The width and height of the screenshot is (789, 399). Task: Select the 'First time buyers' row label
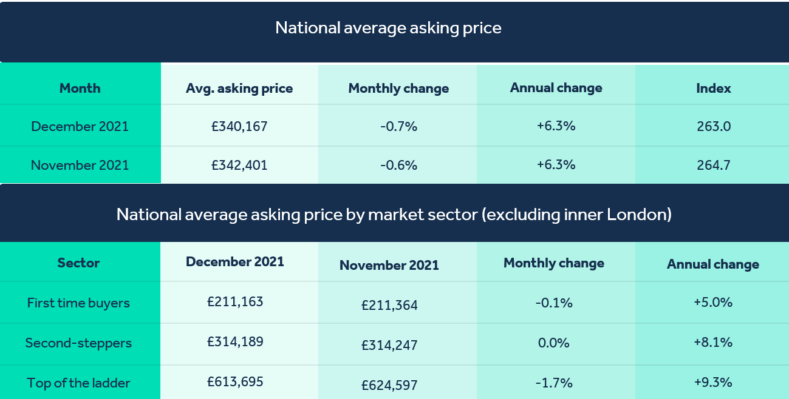point(78,303)
